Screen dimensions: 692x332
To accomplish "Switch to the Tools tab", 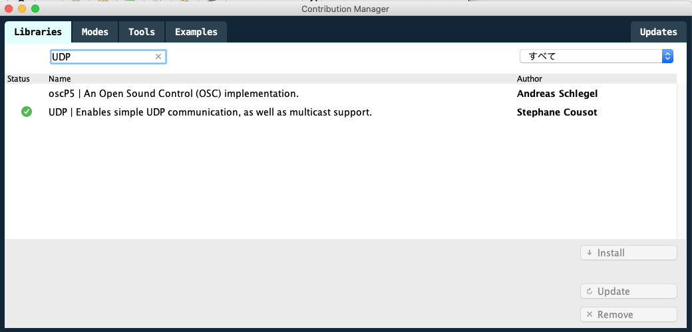I will (x=142, y=32).
